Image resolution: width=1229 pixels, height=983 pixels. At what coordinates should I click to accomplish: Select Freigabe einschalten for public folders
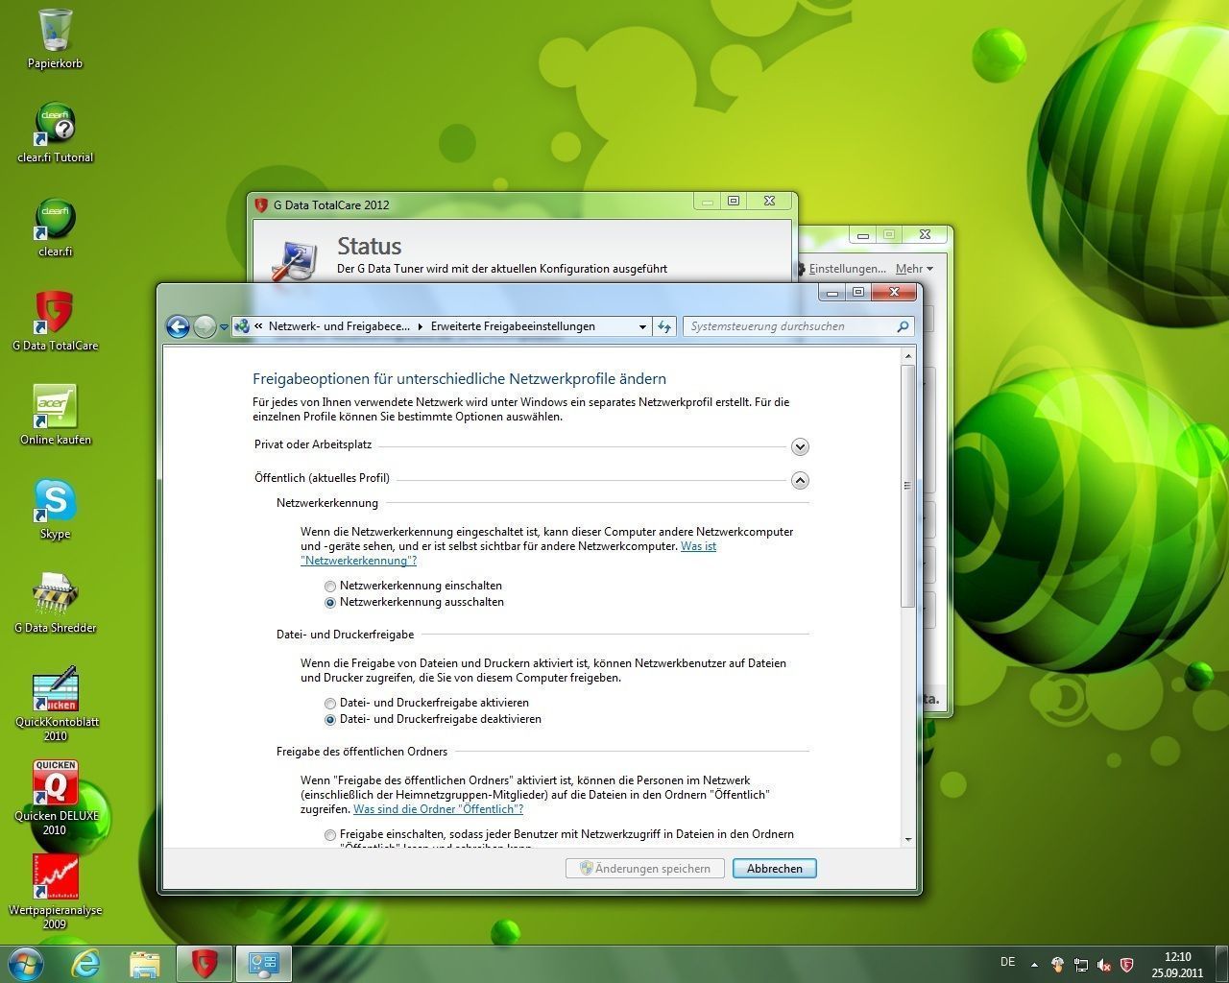pyautogui.click(x=330, y=835)
